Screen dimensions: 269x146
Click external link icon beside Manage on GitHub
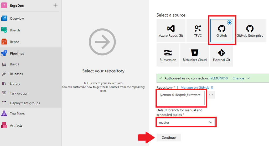tap(212, 88)
